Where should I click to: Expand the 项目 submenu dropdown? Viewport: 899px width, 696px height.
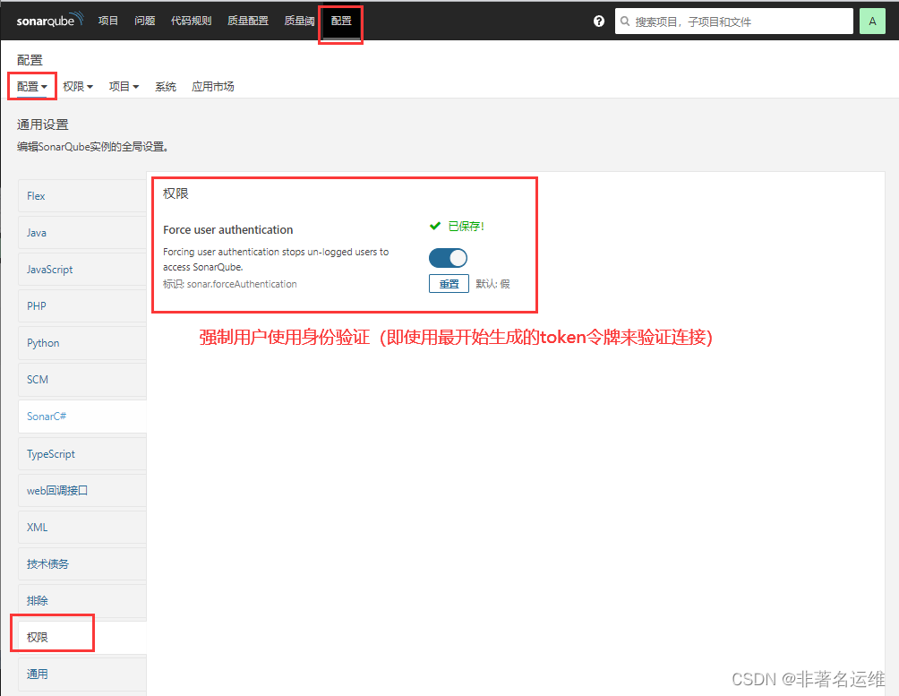124,87
